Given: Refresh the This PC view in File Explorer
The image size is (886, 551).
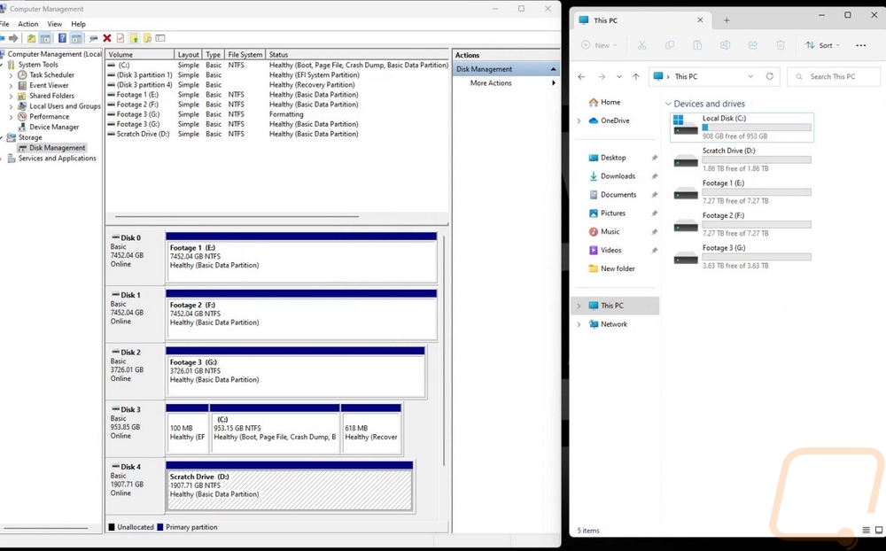Looking at the screenshot, I should pos(770,76).
